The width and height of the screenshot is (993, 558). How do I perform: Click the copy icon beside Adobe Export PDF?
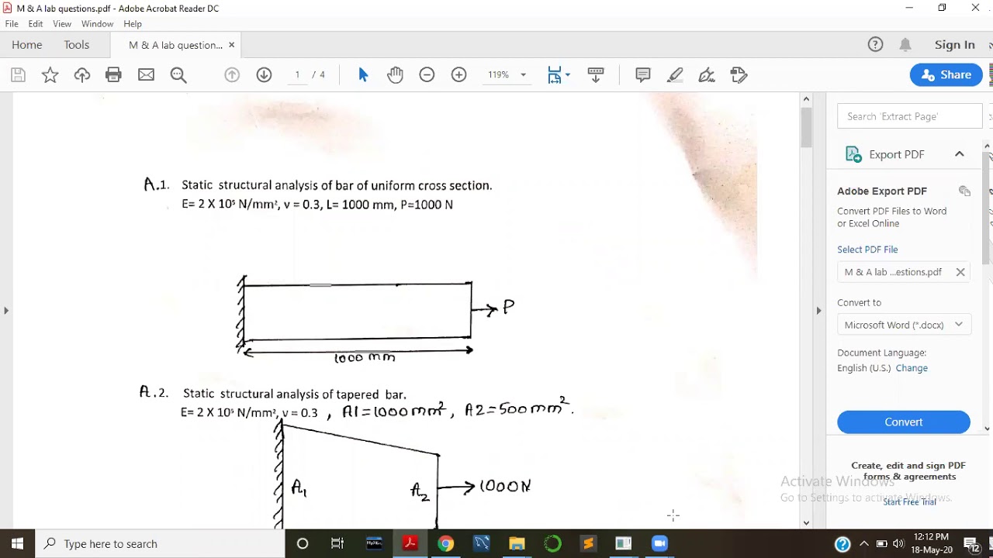[x=964, y=191]
